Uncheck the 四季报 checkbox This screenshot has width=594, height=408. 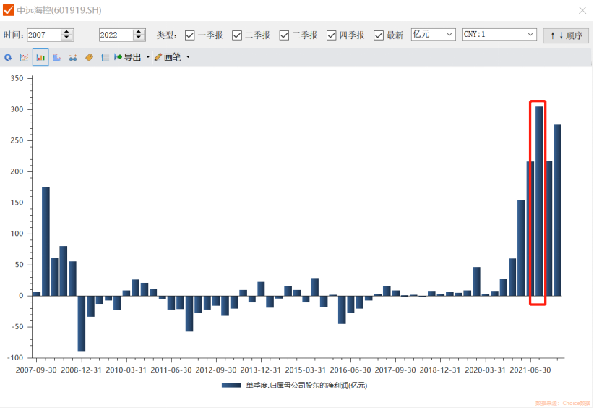332,35
